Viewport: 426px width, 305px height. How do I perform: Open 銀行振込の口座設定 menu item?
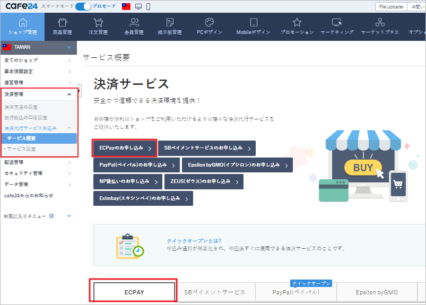coord(25,118)
